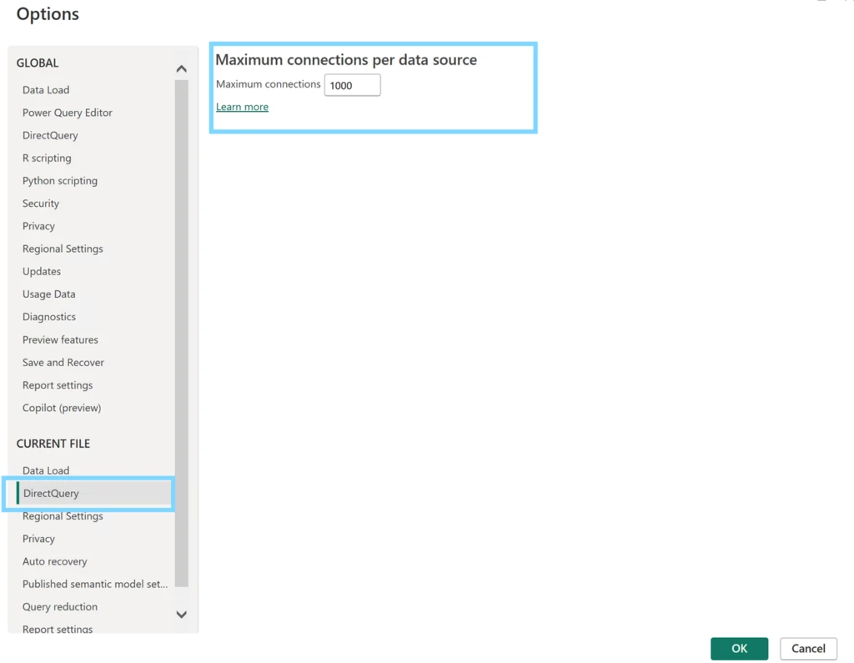This screenshot has height=663, width=854.
Task: Open Python scripting options
Action: 59,180
